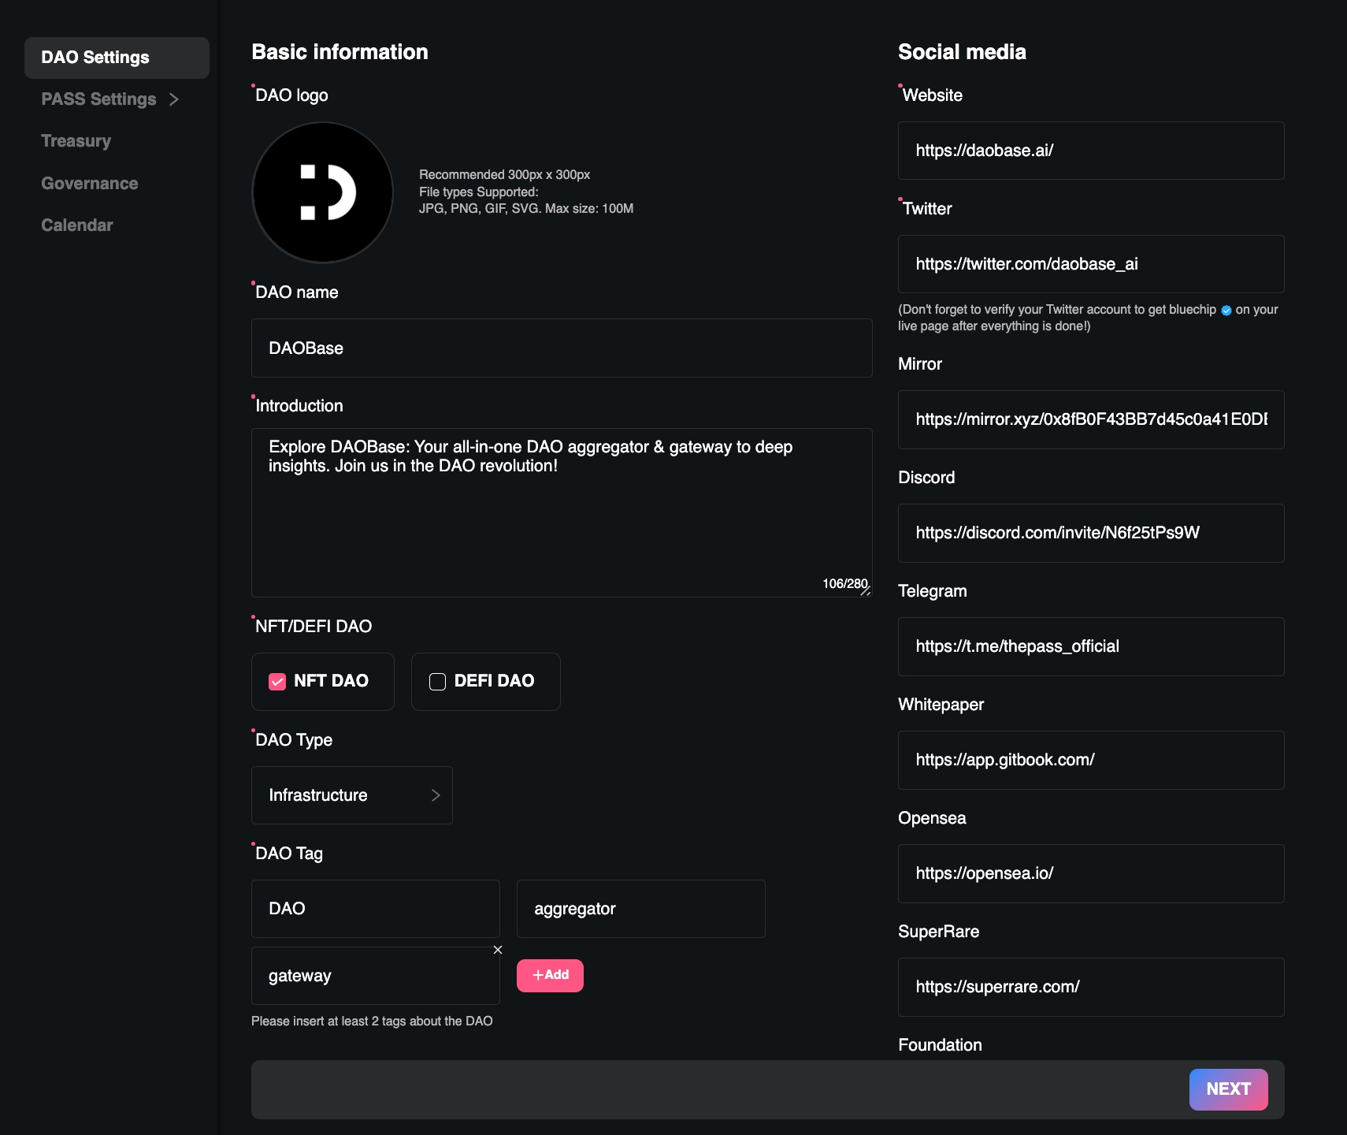Edit the DAO name field
Image resolution: width=1347 pixels, height=1135 pixels.
click(x=561, y=348)
